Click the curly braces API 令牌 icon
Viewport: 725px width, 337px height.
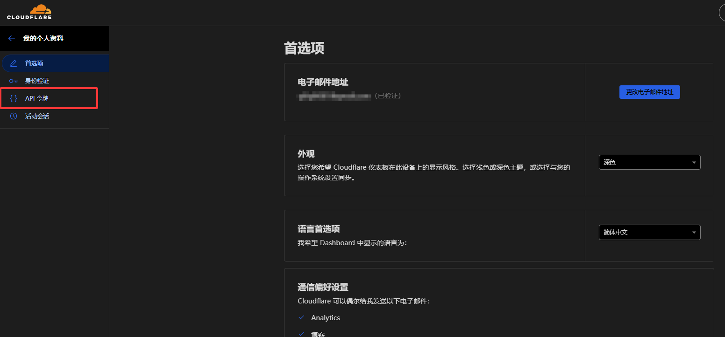coord(14,98)
